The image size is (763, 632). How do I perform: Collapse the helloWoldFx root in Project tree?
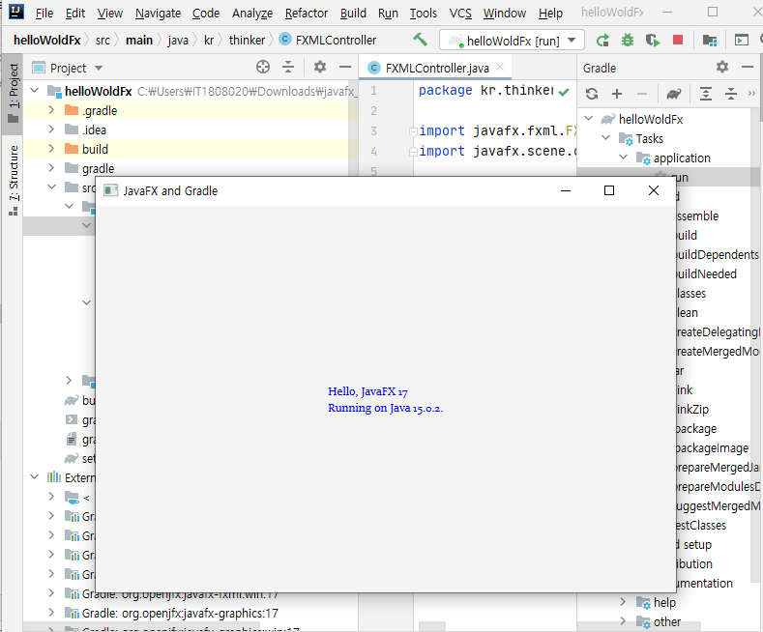coord(35,91)
